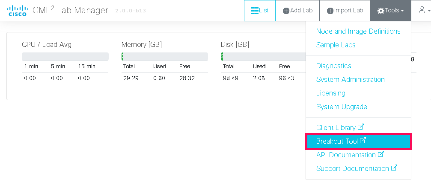Click the Import Lab button
The width and height of the screenshot is (431, 185).
tap(345, 11)
